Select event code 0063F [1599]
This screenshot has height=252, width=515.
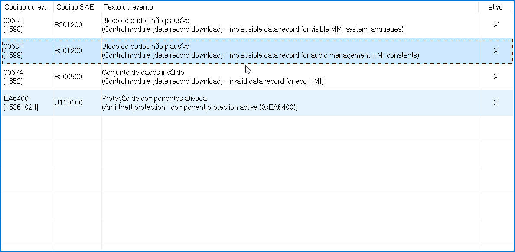tap(13, 51)
